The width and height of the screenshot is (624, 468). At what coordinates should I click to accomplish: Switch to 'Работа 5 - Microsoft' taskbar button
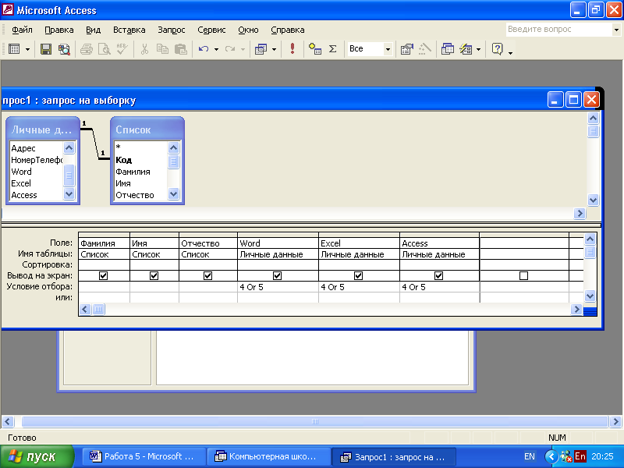144,456
